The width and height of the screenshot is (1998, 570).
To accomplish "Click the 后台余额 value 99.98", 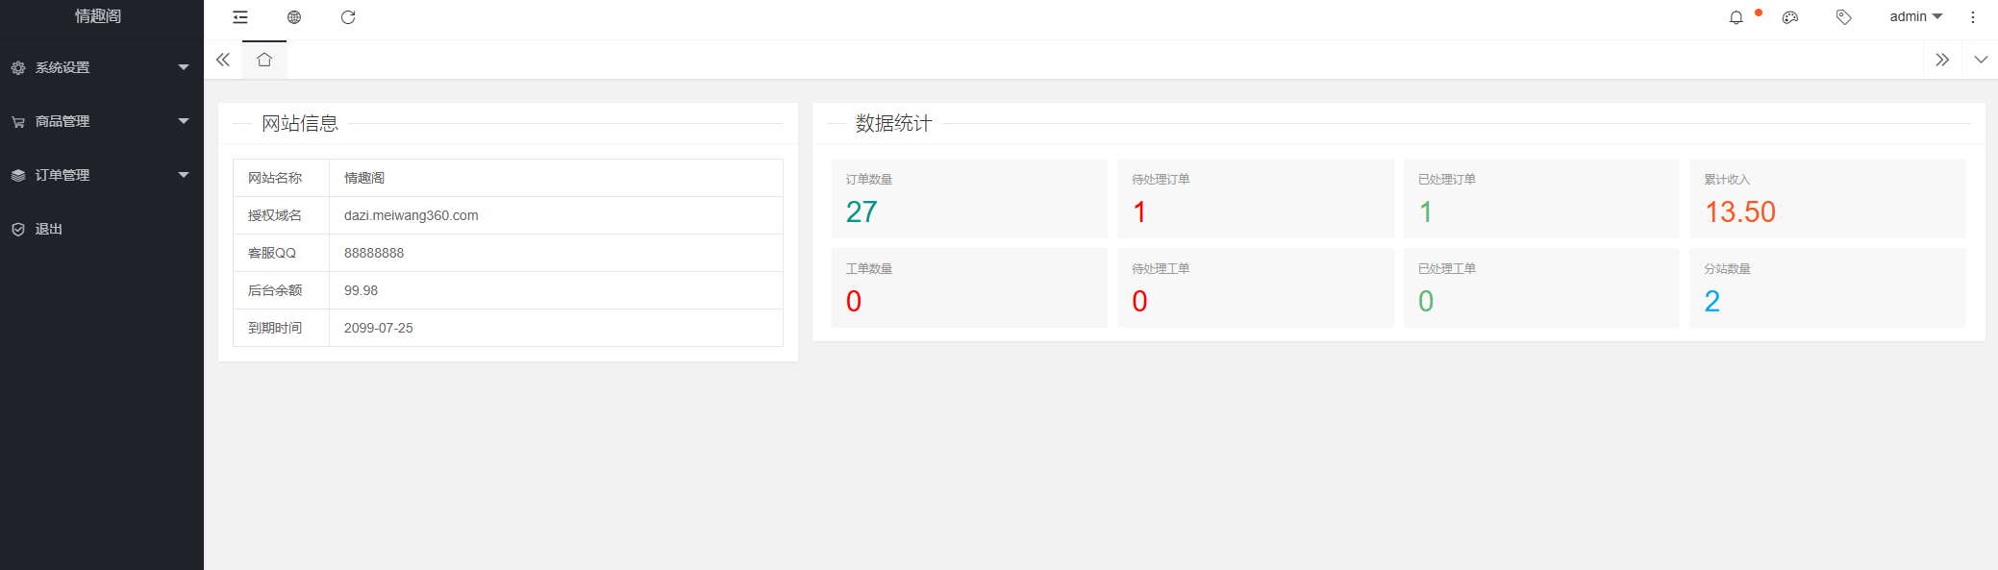I will 362,290.
